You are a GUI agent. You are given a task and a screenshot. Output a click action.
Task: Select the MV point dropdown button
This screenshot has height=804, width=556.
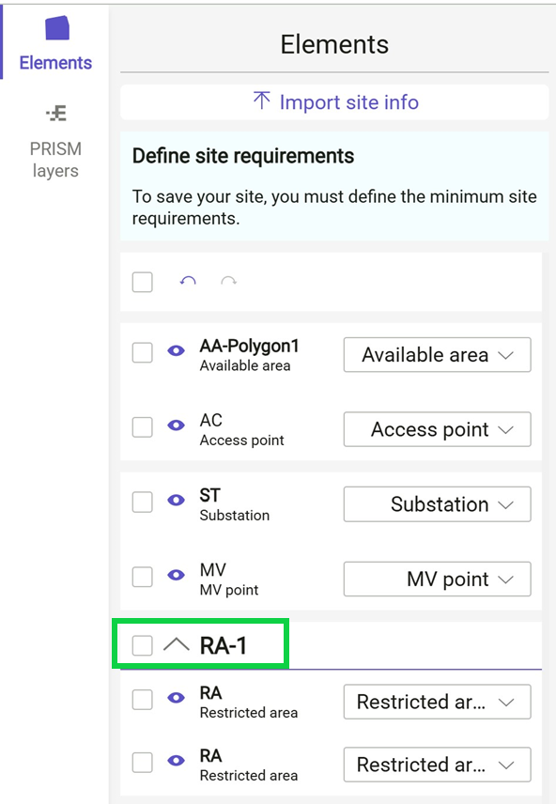click(x=437, y=579)
